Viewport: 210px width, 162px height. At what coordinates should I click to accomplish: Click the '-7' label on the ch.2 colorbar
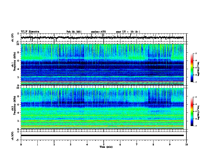[196, 126]
